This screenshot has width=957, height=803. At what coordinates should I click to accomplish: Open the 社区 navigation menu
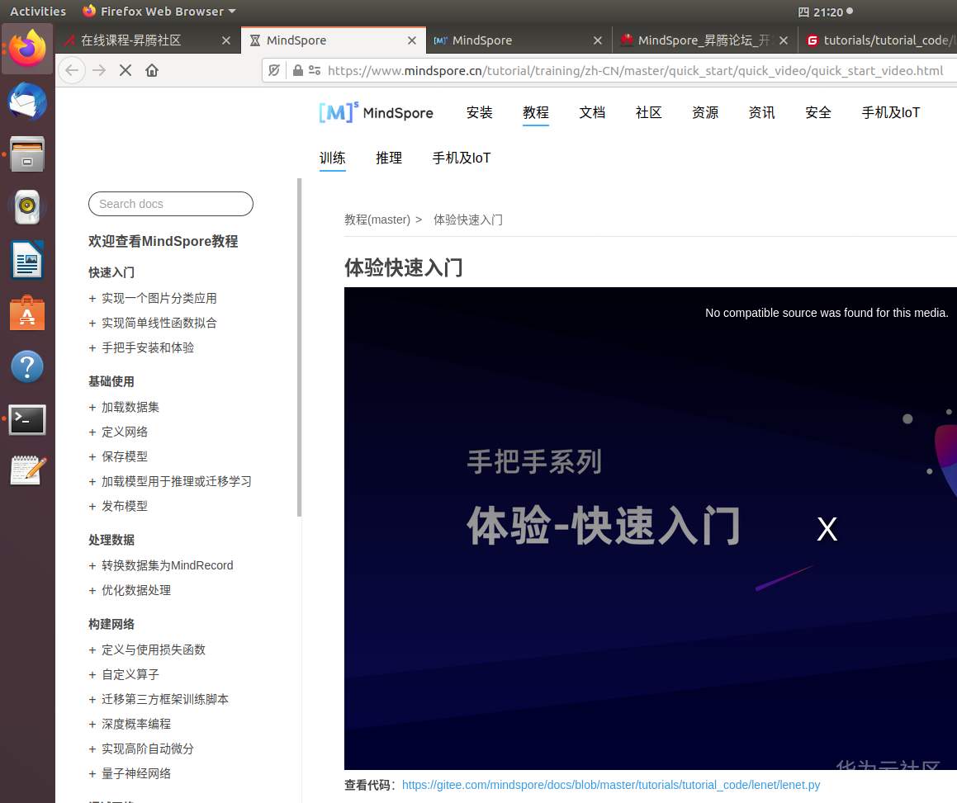click(x=648, y=112)
